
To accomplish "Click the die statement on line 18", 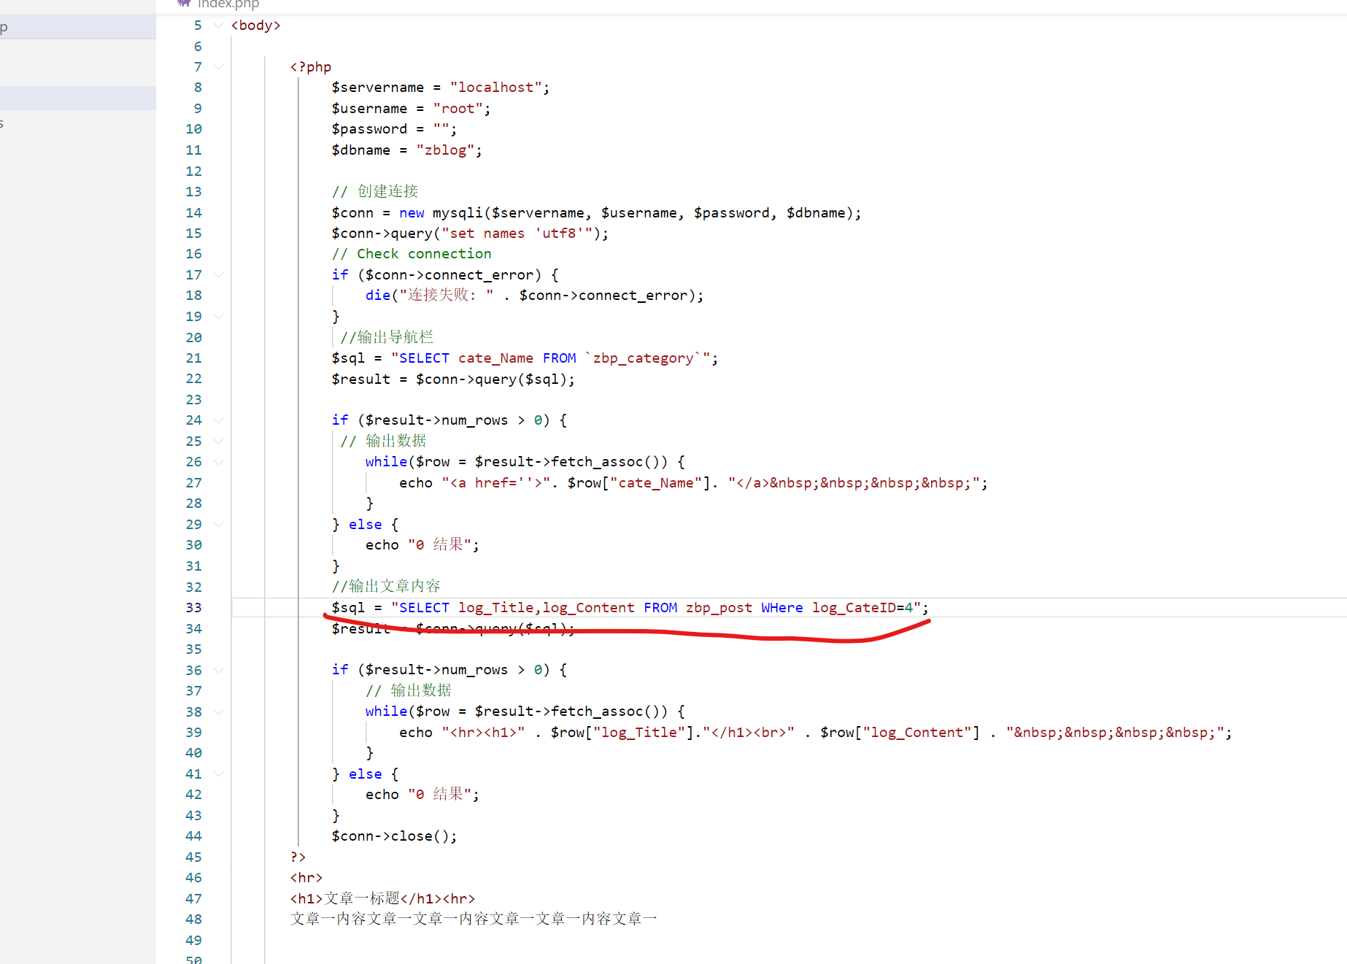I will 535,296.
